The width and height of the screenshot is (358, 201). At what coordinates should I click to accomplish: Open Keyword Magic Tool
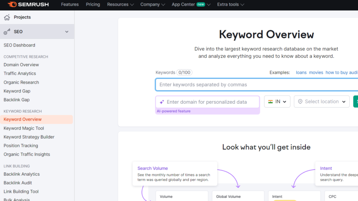pos(24,128)
